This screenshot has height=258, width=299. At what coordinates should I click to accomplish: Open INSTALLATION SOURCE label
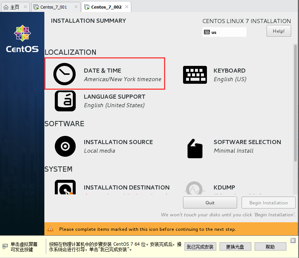[118, 142]
